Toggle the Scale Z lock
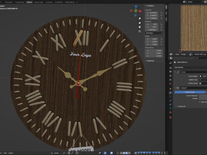Screen dimensions: 207x155 coord(161,44)
